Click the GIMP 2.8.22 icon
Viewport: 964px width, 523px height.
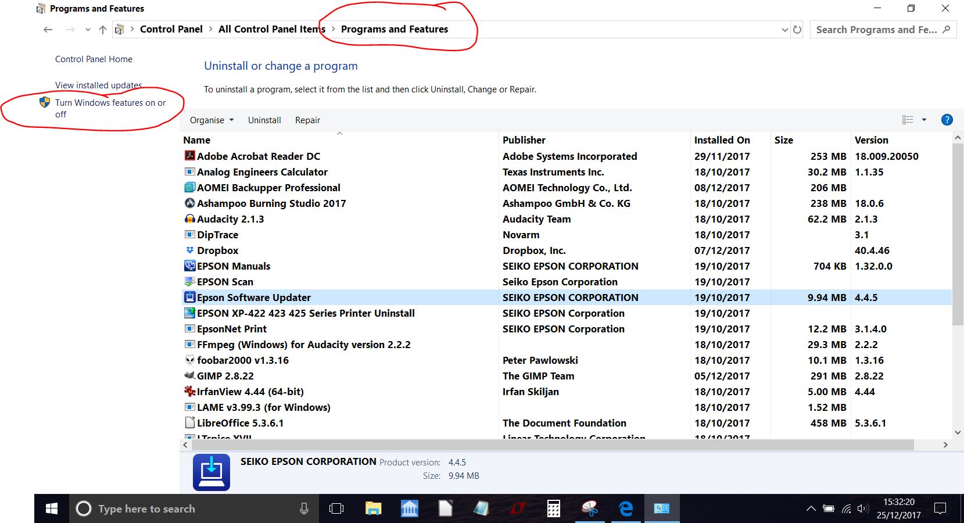coord(189,375)
